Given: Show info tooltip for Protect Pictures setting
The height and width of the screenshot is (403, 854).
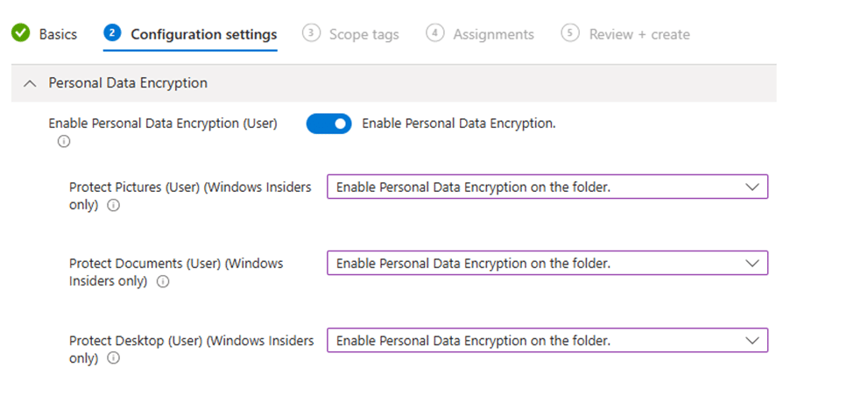Looking at the screenshot, I should [113, 206].
